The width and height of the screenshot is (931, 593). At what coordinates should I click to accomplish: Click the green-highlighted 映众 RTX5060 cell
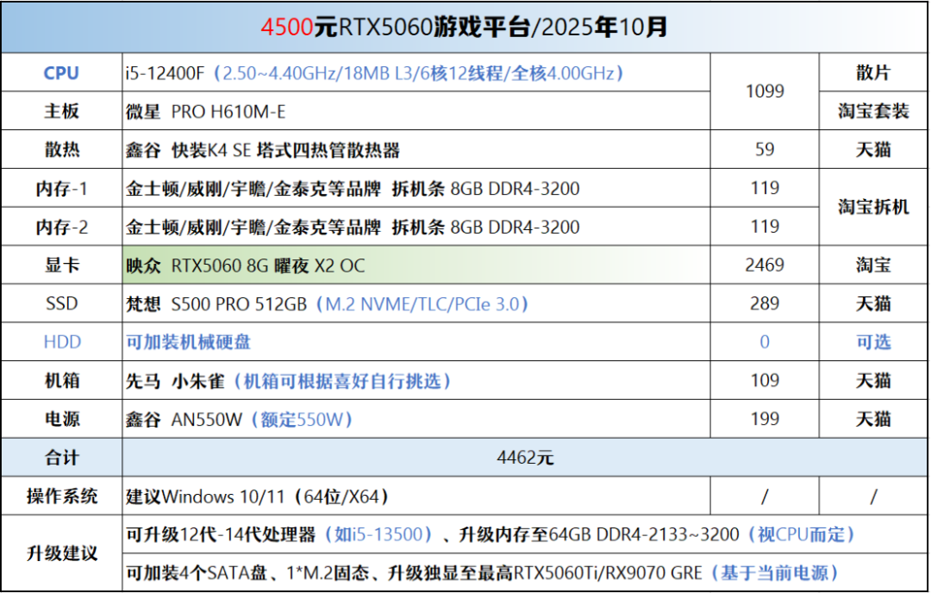tap(246, 265)
